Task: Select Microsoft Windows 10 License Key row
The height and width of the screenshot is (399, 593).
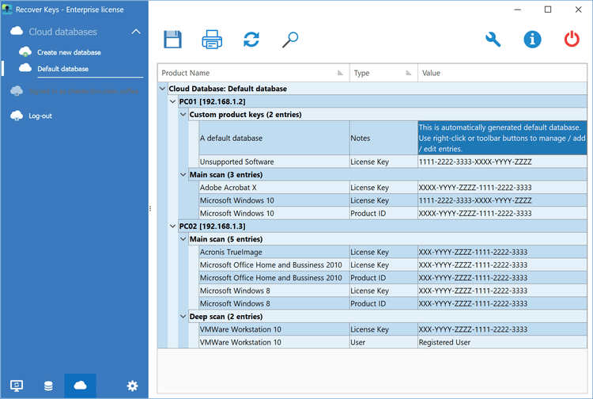Action: (x=393, y=200)
